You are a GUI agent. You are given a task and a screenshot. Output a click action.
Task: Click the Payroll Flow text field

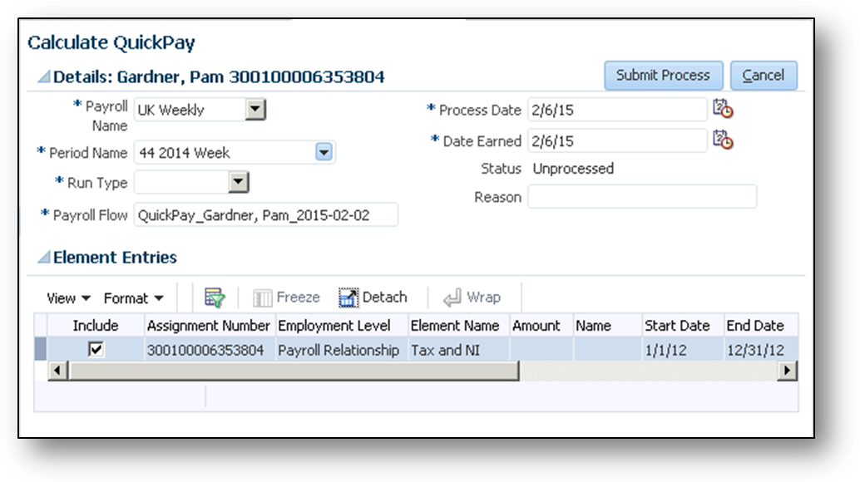(x=266, y=214)
